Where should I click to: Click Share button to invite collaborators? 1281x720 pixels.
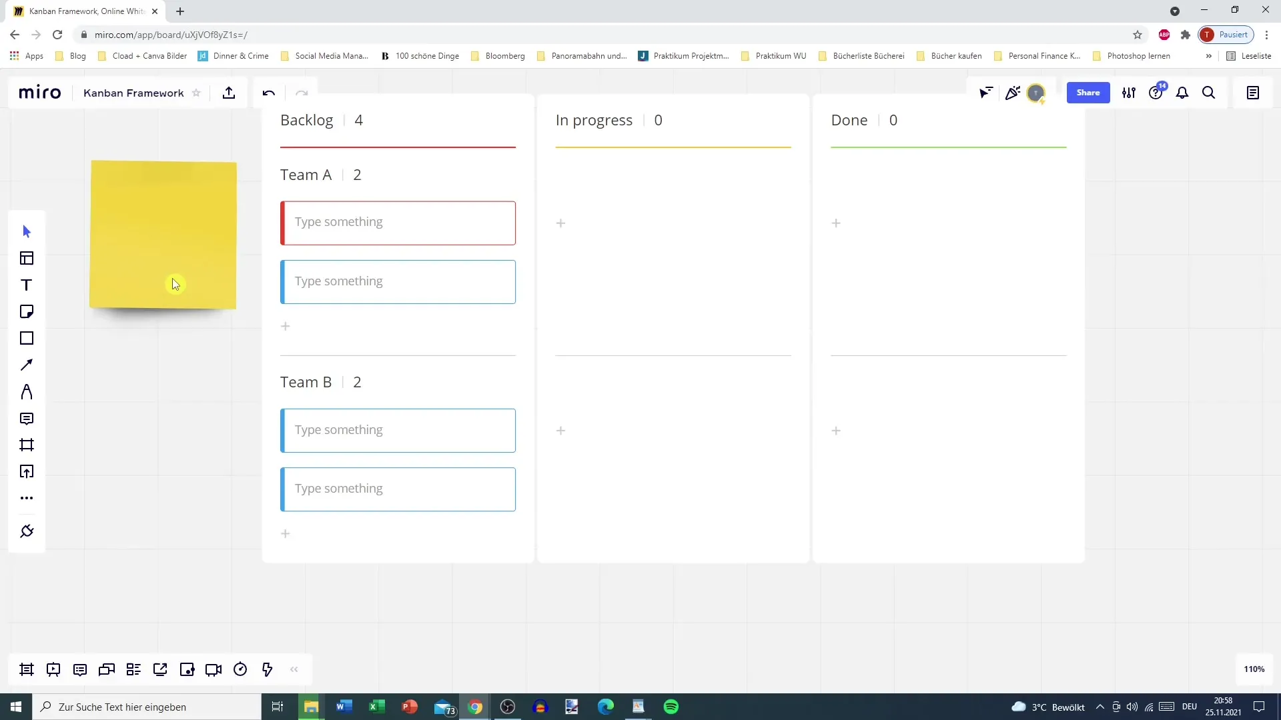pos(1088,92)
